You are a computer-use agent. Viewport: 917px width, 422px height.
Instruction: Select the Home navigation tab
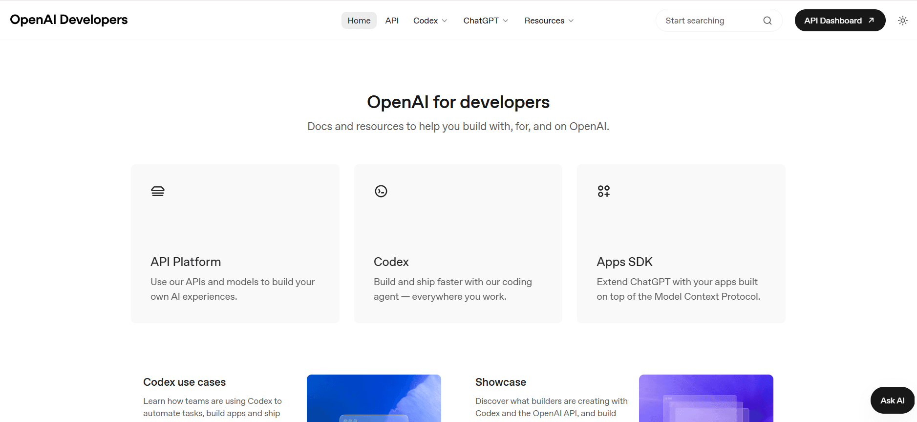359,21
